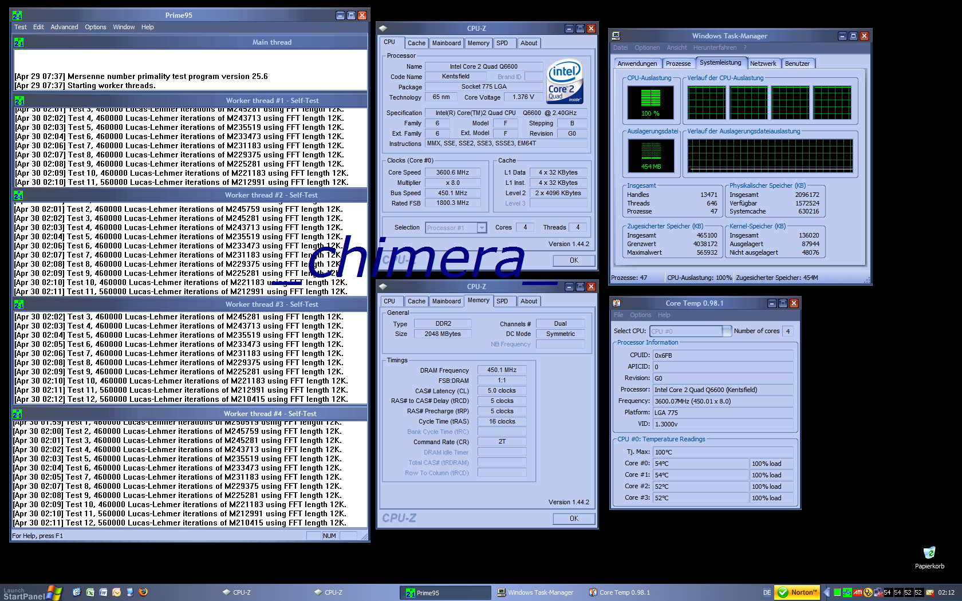Open the Advanced menu in Prime95

pyautogui.click(x=64, y=27)
